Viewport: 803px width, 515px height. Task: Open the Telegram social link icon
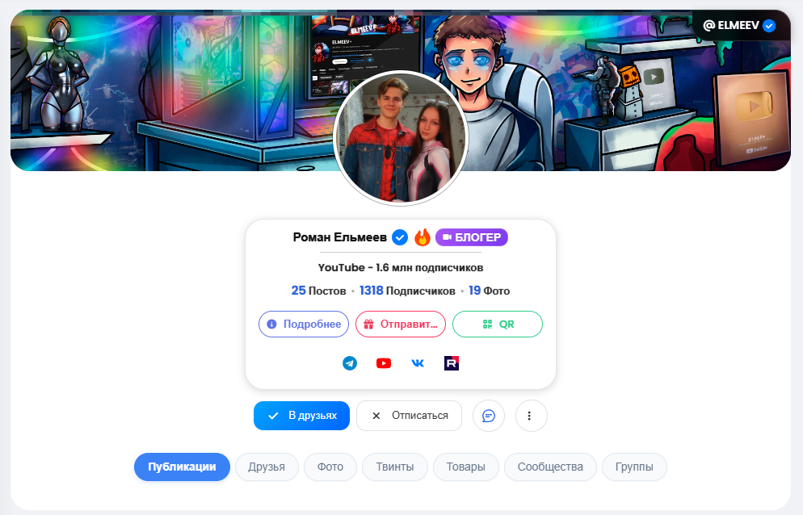(350, 363)
